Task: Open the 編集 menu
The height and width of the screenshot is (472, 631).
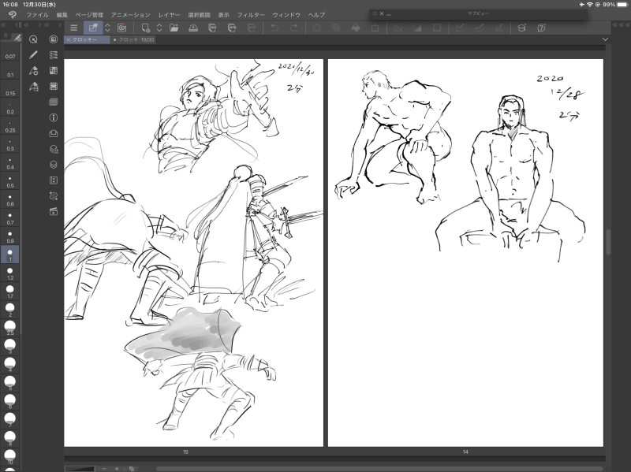Action: point(62,15)
